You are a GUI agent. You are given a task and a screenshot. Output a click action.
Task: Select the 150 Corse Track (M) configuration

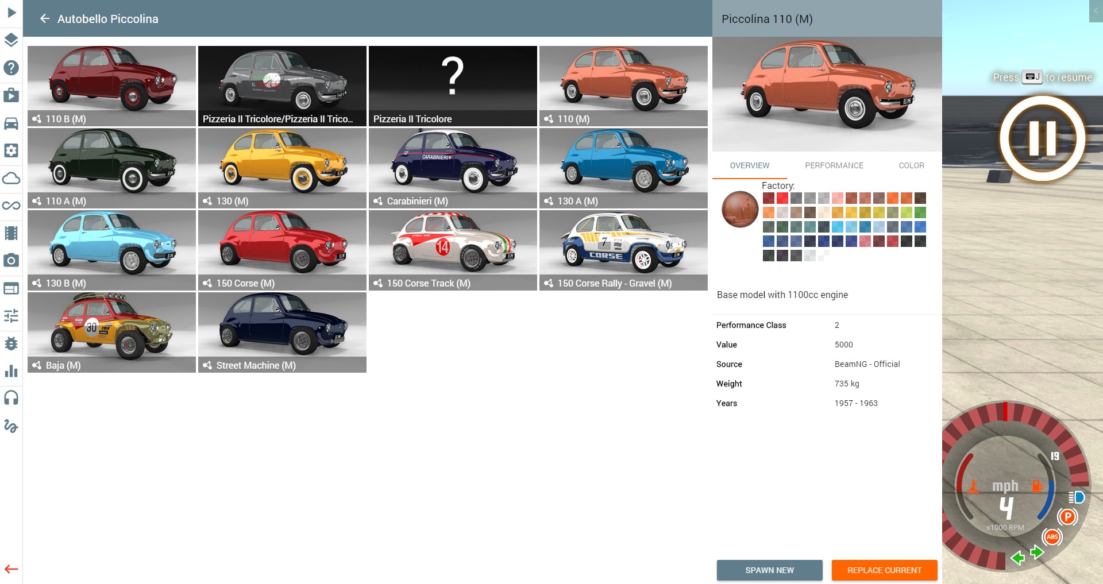[x=453, y=250]
